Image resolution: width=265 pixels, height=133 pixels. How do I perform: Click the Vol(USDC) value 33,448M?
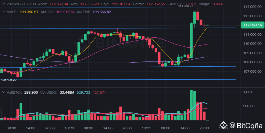67,92
